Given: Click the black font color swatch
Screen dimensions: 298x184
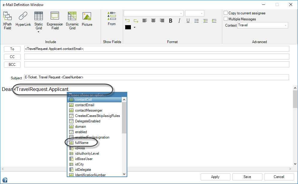Looking at the screenshot, I should [x=128, y=27].
